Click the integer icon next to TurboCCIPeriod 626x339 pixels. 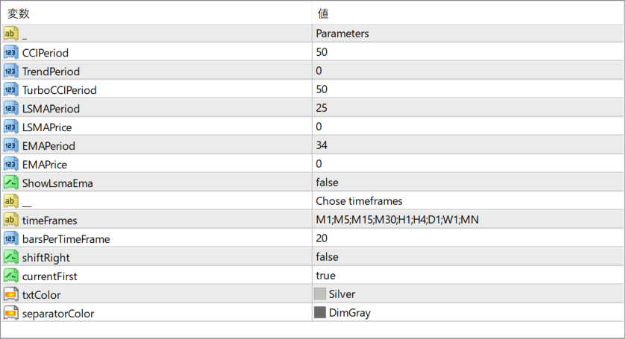pyautogui.click(x=10, y=89)
